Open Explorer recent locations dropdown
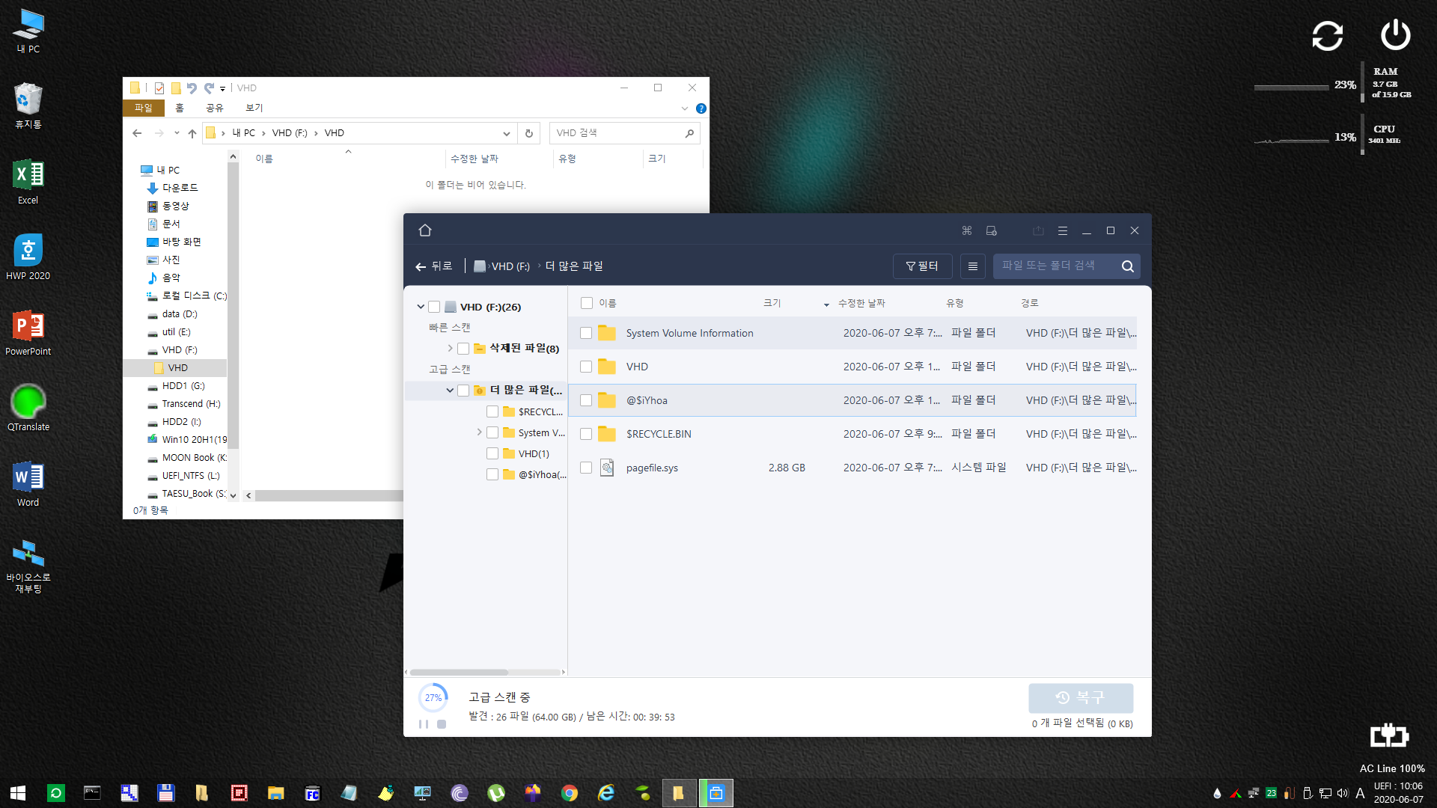1437x808 pixels. click(177, 133)
